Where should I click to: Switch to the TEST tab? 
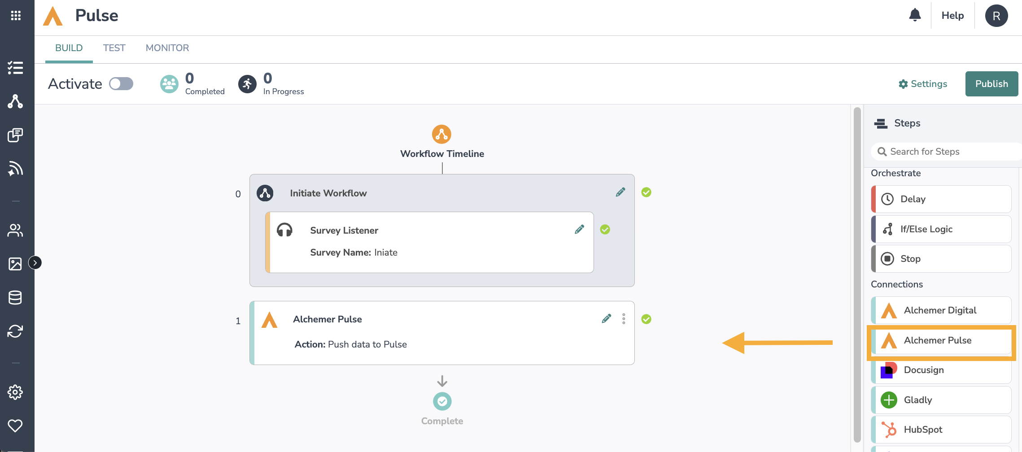114,48
